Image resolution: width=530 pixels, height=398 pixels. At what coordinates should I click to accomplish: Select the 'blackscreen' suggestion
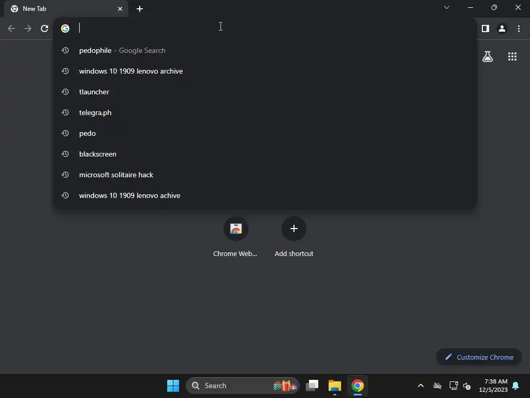click(x=266, y=154)
